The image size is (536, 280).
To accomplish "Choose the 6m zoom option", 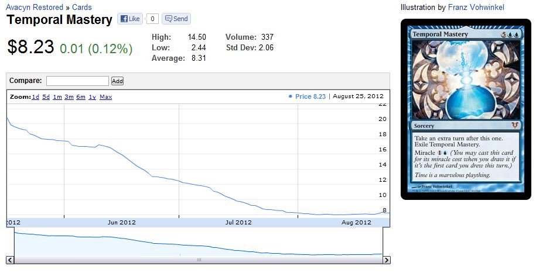I will pos(80,97).
